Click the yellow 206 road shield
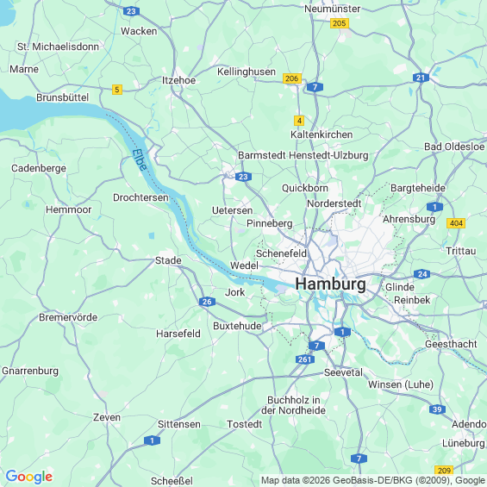 292,78
